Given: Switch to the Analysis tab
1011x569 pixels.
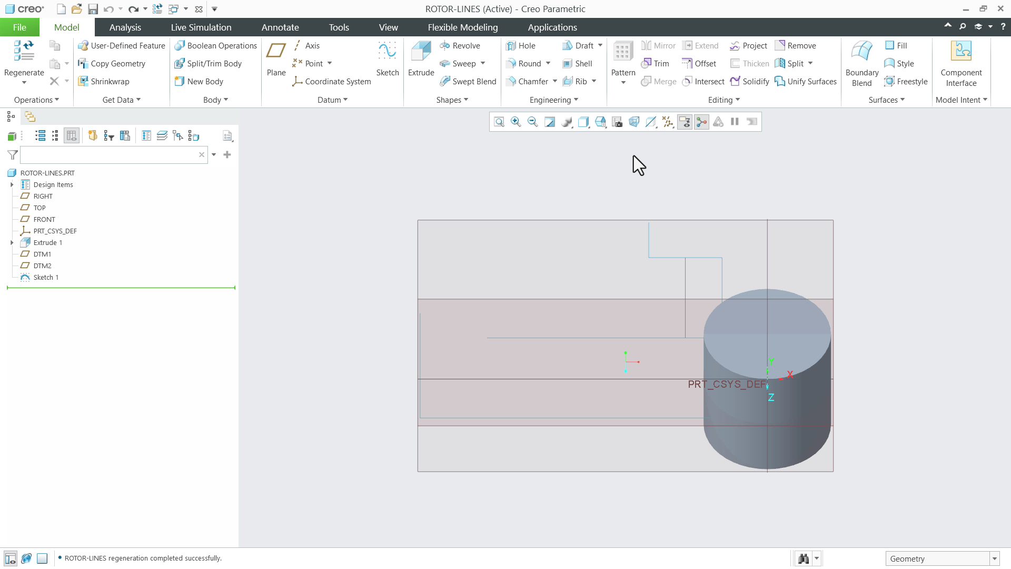Looking at the screenshot, I should click(125, 27).
